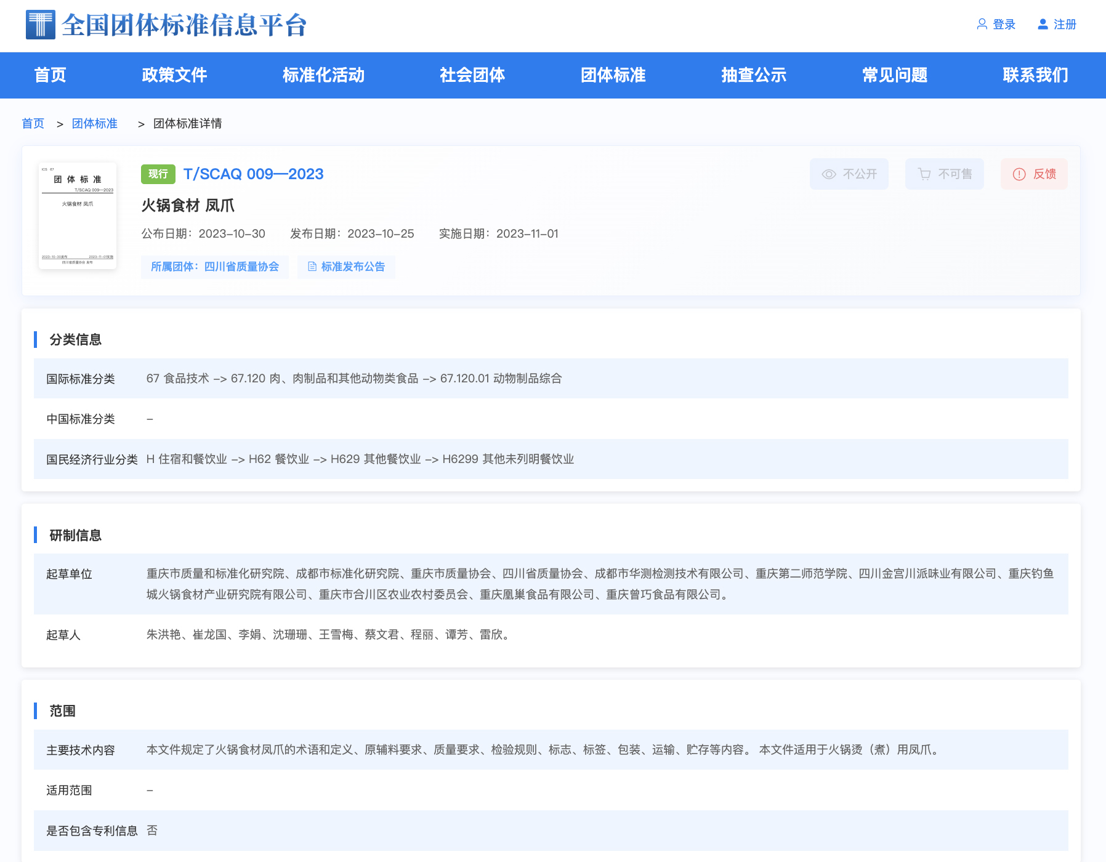Open the 政策文件 navigation item
The height and width of the screenshot is (862, 1106).
click(174, 75)
